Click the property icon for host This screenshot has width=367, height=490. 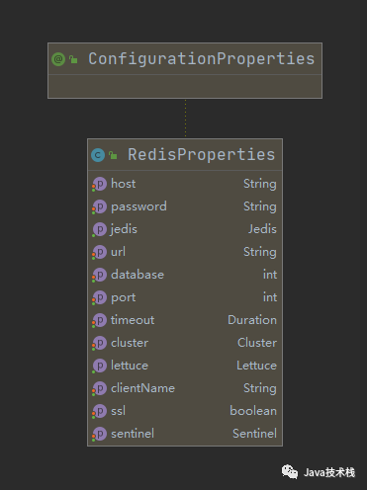[99, 184]
